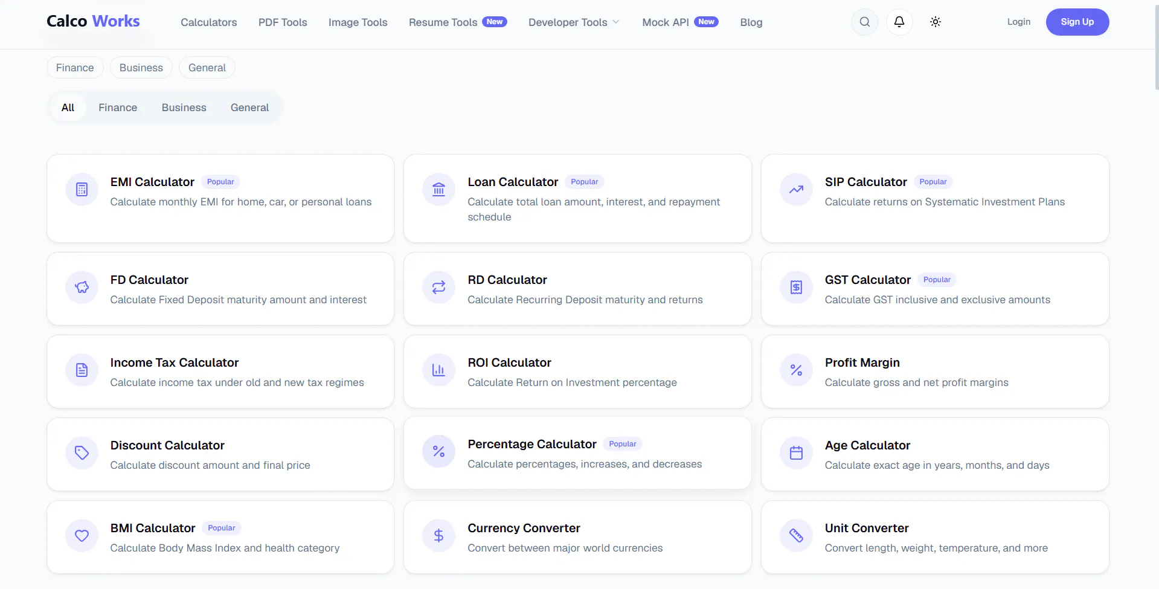
Task: Open the Unit Converter title
Action: click(867, 528)
